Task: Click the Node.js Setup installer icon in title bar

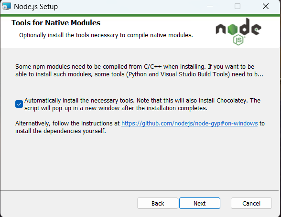Action: click(x=7, y=6)
